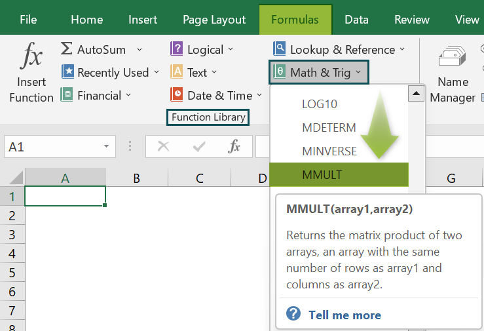Select column C header
This screenshot has width=484, height=331.
[x=200, y=178]
